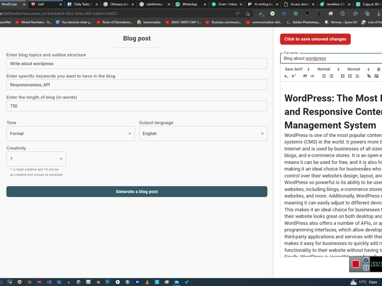Toggle bold formatting
Image resolution: width=382 pixels, height=286 pixels.
379,69
